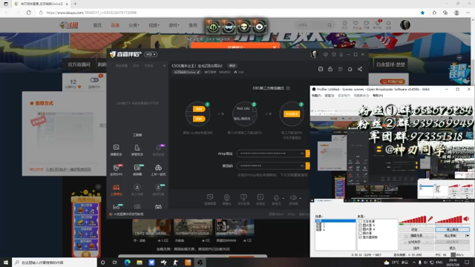
Task: Reveal the rtmp address with eye icon
Action: (x=302, y=154)
